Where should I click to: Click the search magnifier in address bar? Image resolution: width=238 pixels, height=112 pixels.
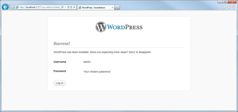[x=62, y=7]
